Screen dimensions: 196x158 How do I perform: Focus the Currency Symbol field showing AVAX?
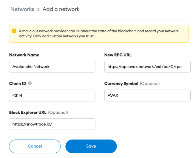[x=147, y=96]
